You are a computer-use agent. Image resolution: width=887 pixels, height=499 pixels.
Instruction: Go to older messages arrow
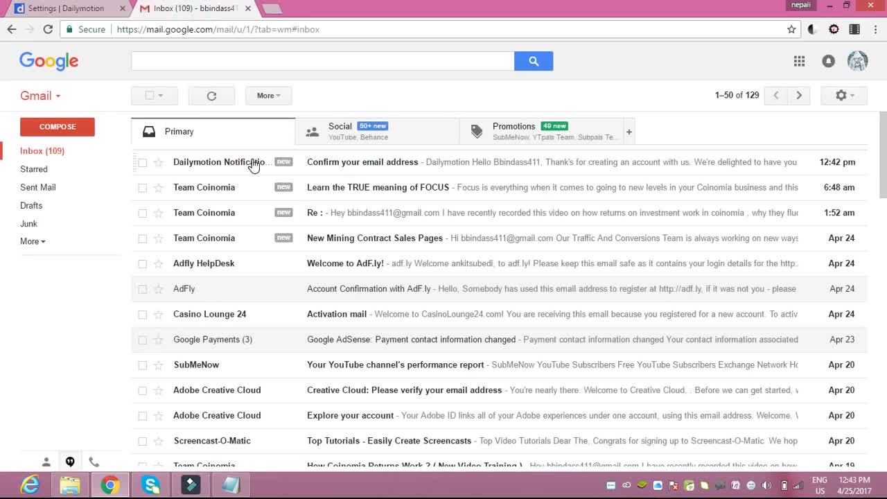(799, 96)
